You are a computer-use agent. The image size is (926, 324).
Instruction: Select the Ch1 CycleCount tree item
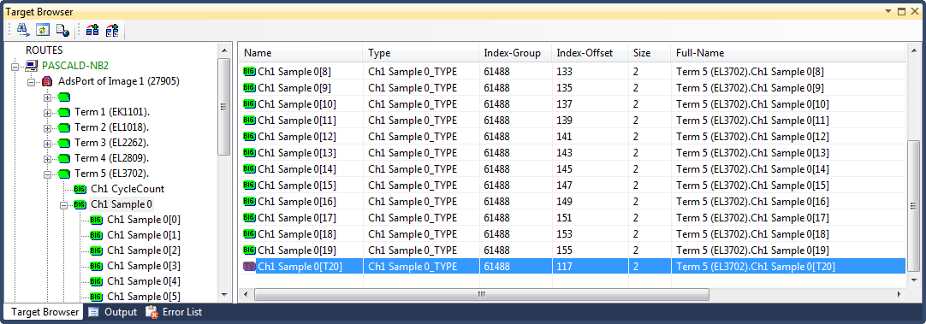pyautogui.click(x=128, y=190)
